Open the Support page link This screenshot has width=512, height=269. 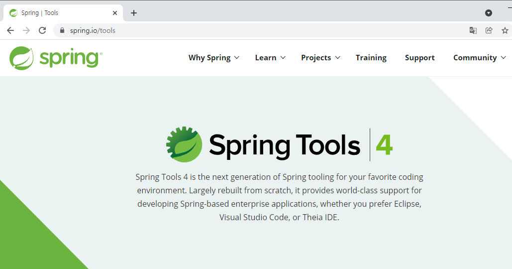point(419,58)
